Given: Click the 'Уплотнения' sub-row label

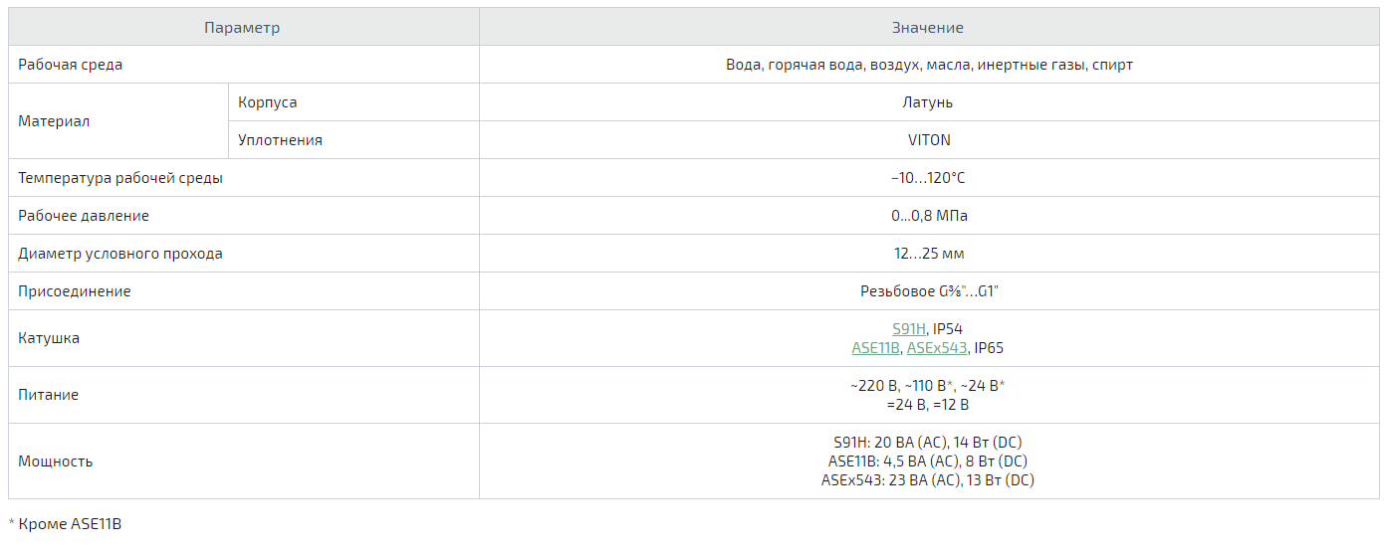Looking at the screenshot, I should [x=280, y=140].
